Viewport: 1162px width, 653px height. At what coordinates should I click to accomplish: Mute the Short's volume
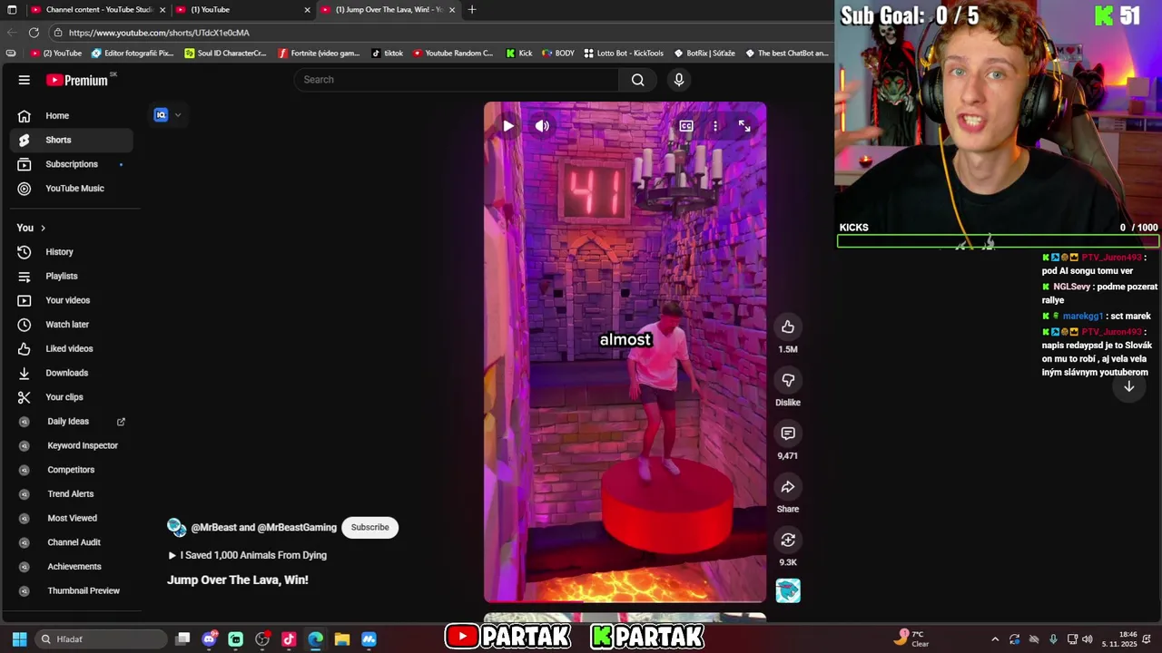tap(542, 126)
